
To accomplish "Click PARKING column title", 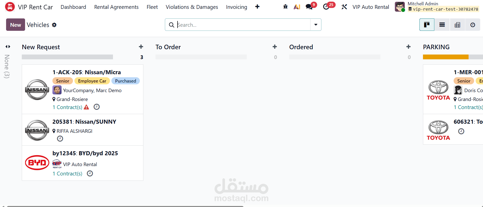I will click(x=436, y=47).
